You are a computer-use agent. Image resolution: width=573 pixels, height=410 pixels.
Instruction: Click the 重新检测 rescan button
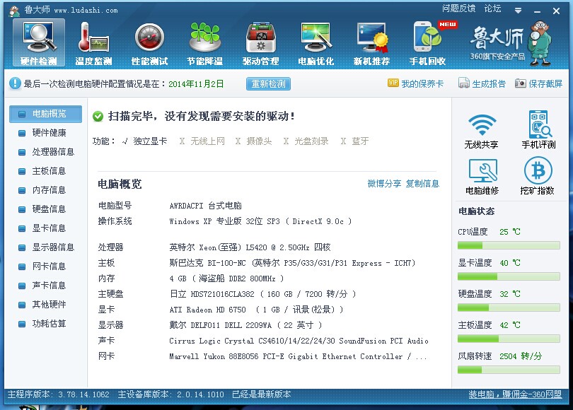(268, 83)
